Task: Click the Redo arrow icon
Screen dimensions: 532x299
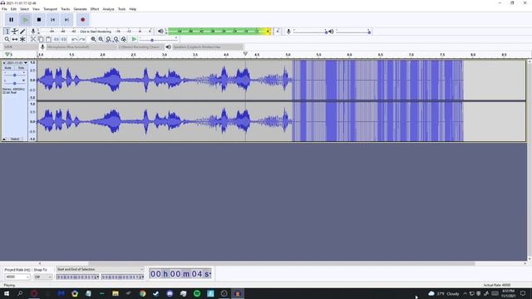Action: (x=81, y=39)
